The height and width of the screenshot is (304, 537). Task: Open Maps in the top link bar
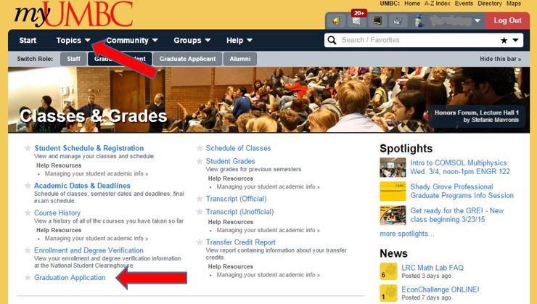[514, 4]
